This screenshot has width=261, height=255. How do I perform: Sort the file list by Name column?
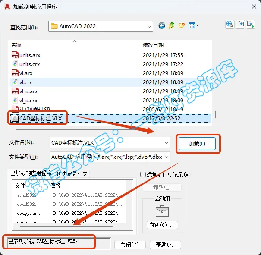click(74, 45)
